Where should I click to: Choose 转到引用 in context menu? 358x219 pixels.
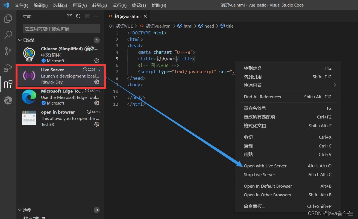(x=287, y=77)
